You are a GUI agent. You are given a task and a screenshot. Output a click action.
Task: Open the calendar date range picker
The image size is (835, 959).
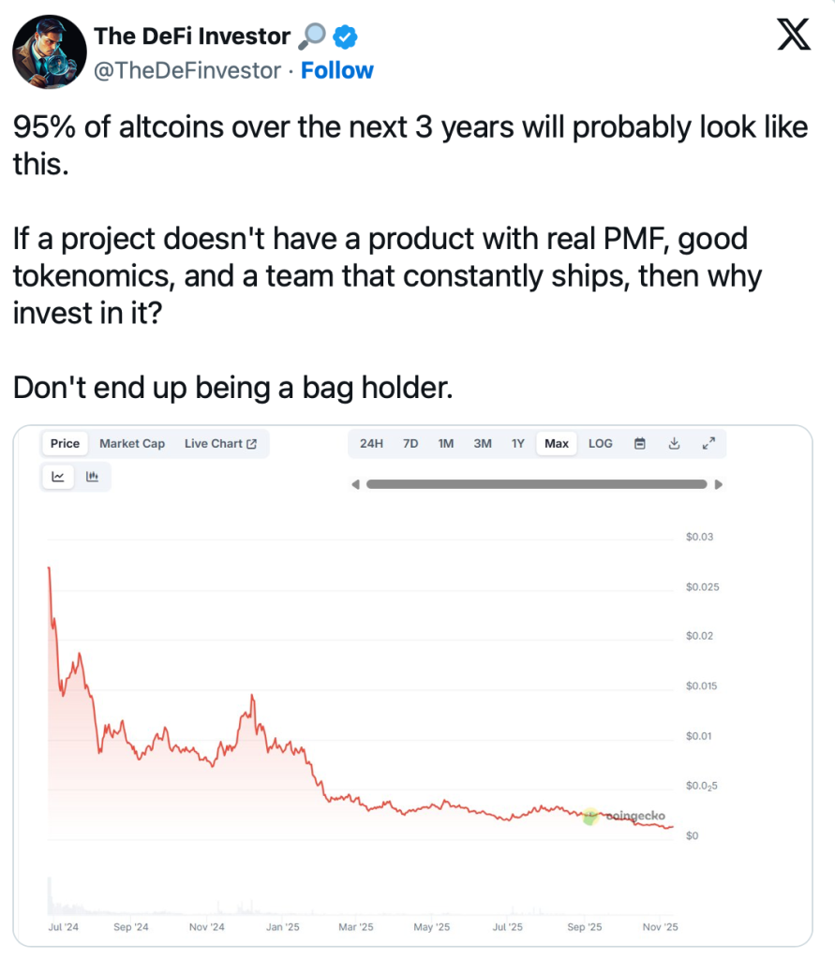point(641,444)
